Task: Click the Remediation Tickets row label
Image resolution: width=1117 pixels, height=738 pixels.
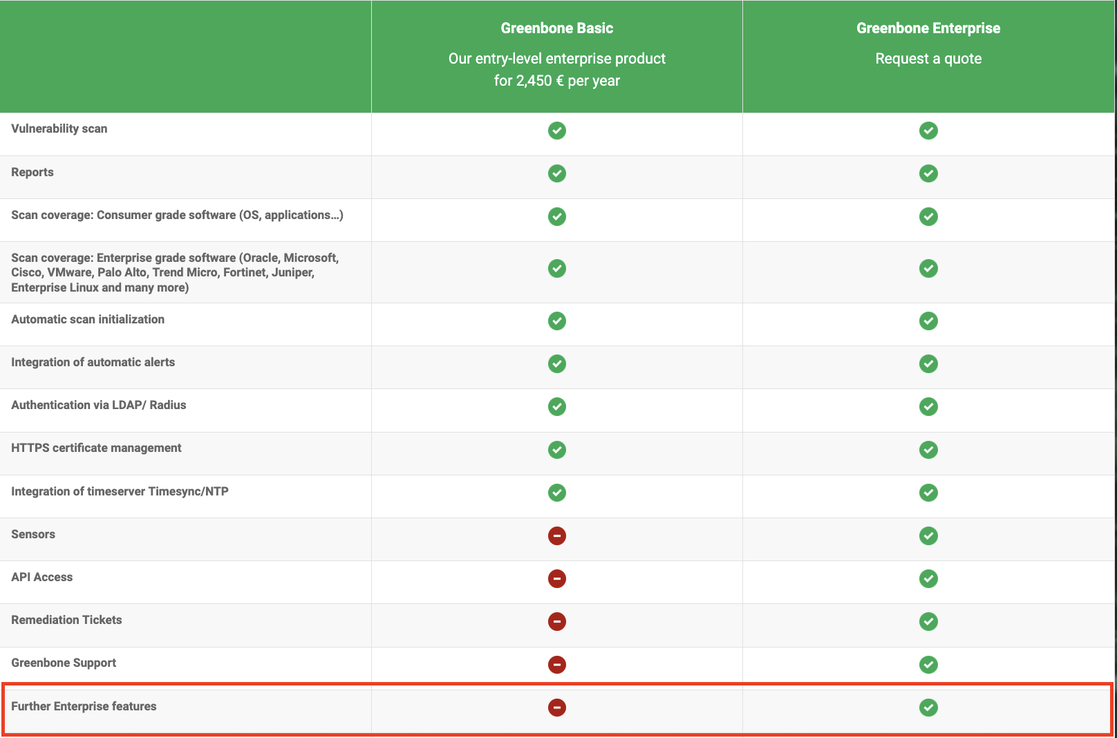Action: 66,620
